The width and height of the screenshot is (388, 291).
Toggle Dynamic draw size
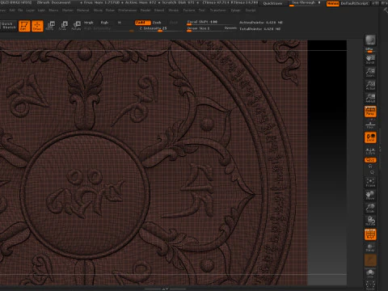pos(230,28)
